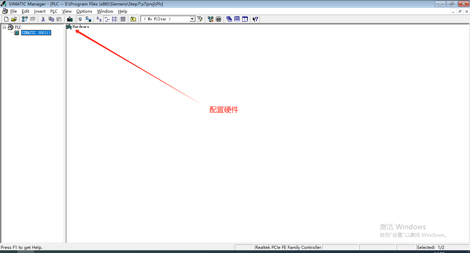Click the S7 Memory Card toolbar icon
The width and height of the screenshot is (470, 253).
33,19
